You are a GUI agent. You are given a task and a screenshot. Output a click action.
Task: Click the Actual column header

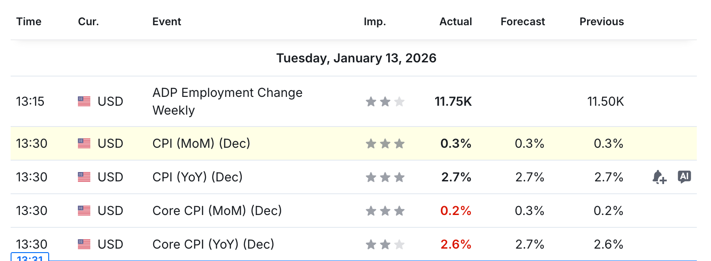point(455,22)
